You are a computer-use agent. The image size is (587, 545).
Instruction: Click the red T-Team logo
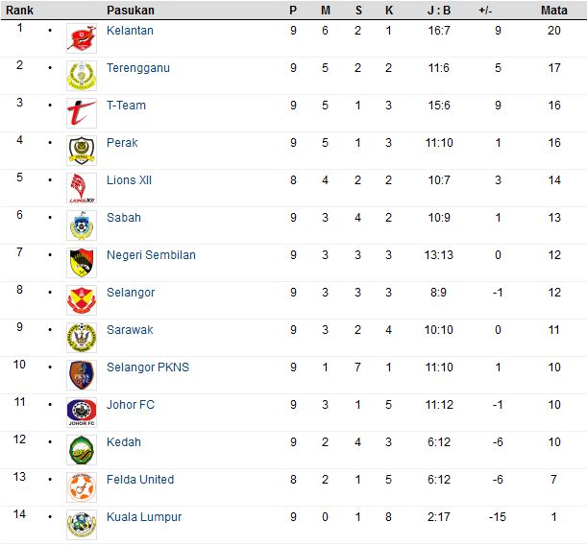tap(82, 113)
